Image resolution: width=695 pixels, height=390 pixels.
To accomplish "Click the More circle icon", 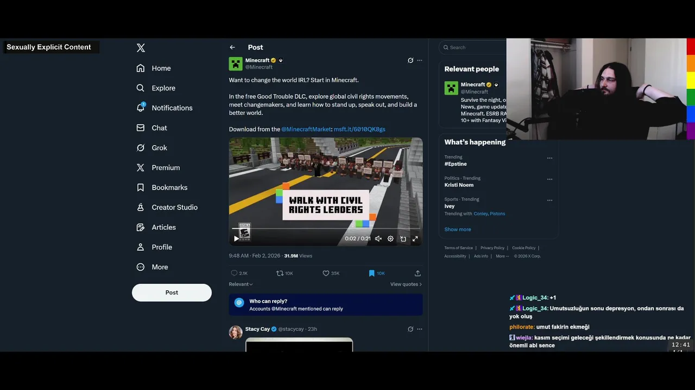I will tap(141, 267).
